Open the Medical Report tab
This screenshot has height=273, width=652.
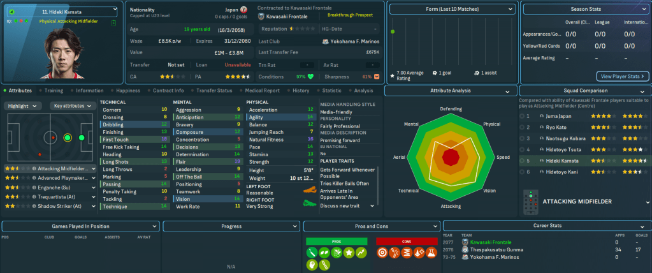point(261,91)
